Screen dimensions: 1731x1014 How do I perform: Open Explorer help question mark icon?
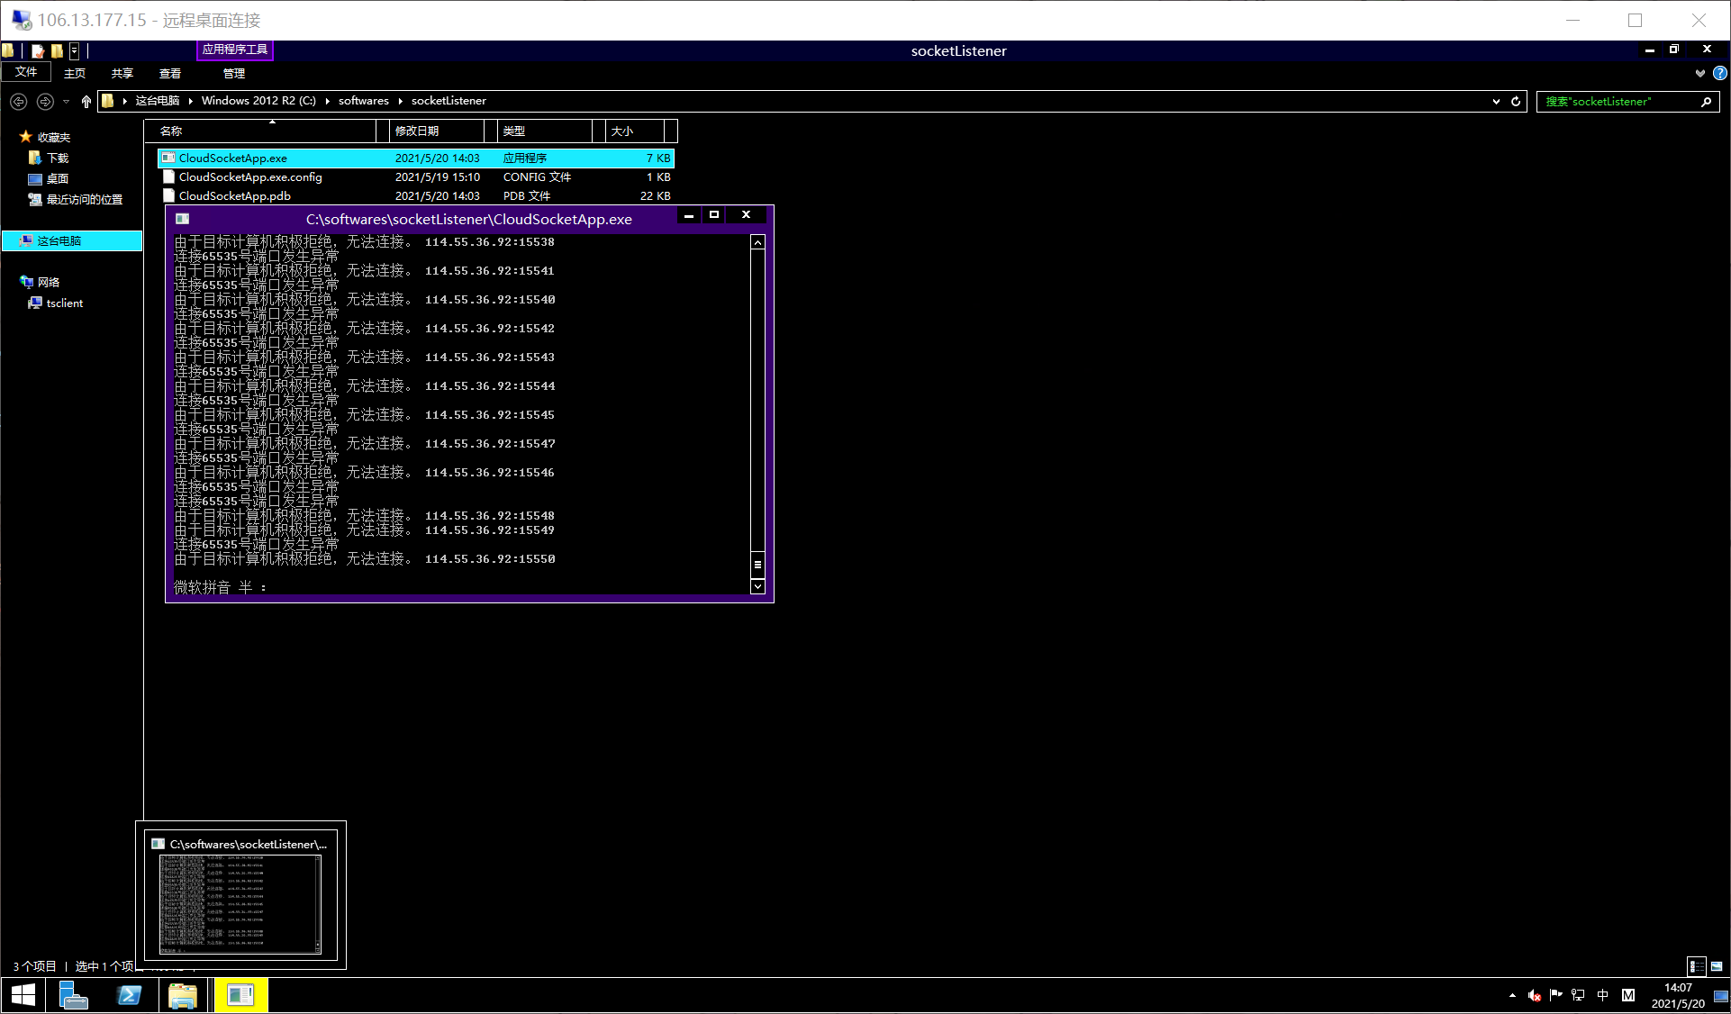tap(1719, 73)
